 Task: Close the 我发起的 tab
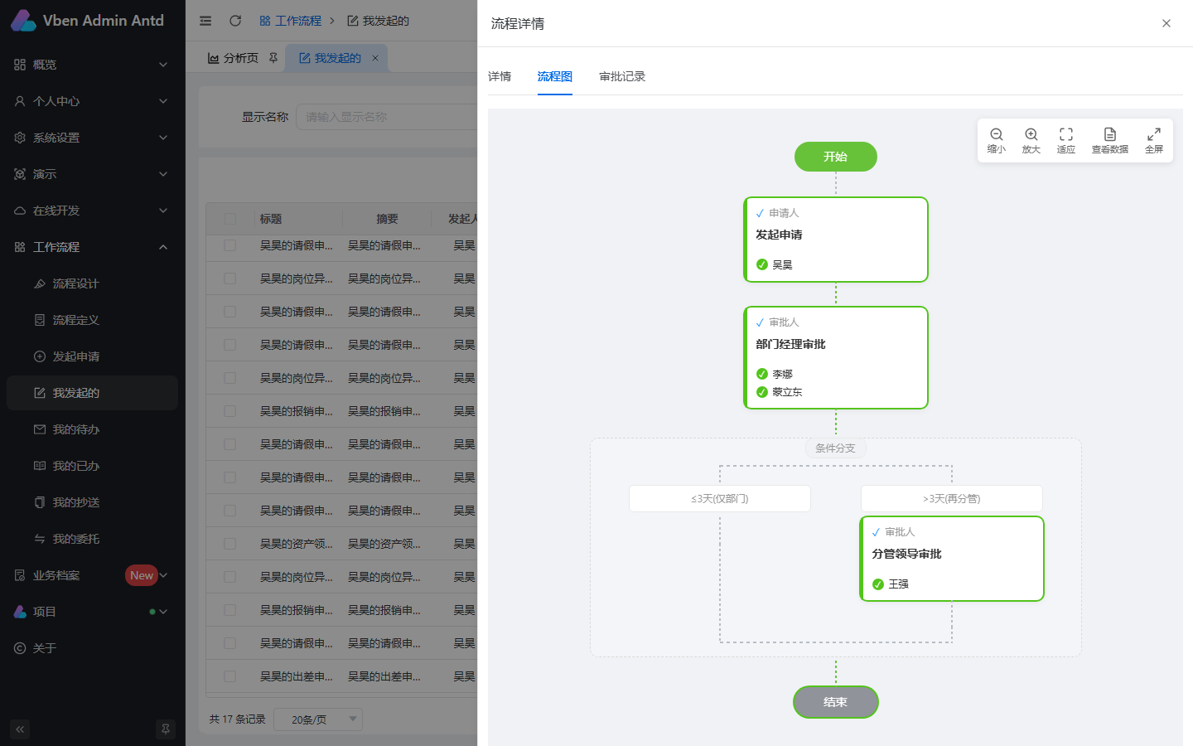pyautogui.click(x=375, y=58)
